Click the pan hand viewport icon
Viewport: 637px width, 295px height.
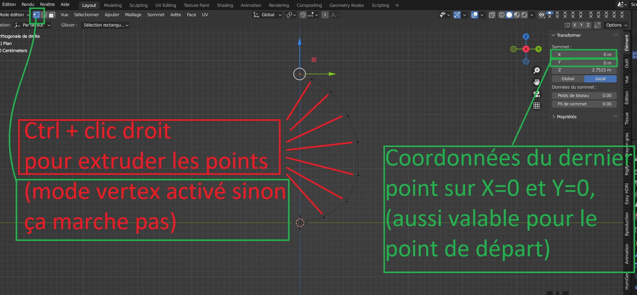point(537,82)
